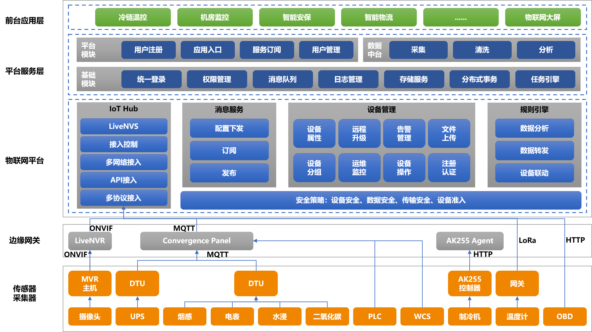The width and height of the screenshot is (592, 332).
Task: Click the 智能安保 green block
Action: point(297,17)
